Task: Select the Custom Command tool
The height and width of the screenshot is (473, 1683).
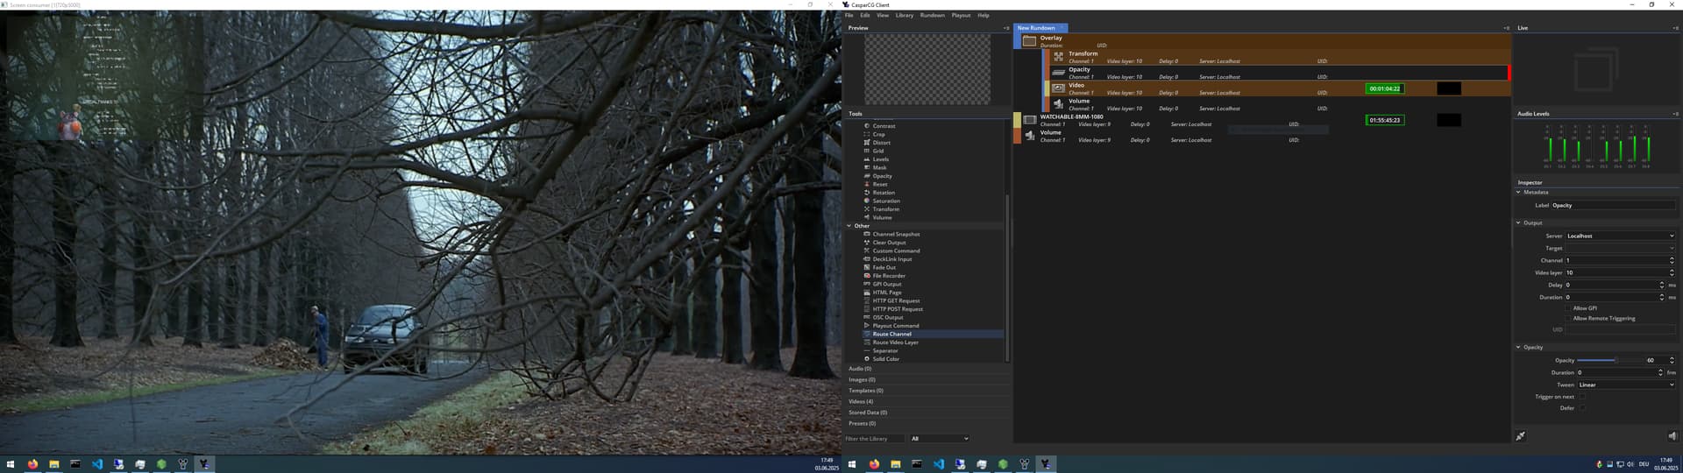Action: coord(896,251)
